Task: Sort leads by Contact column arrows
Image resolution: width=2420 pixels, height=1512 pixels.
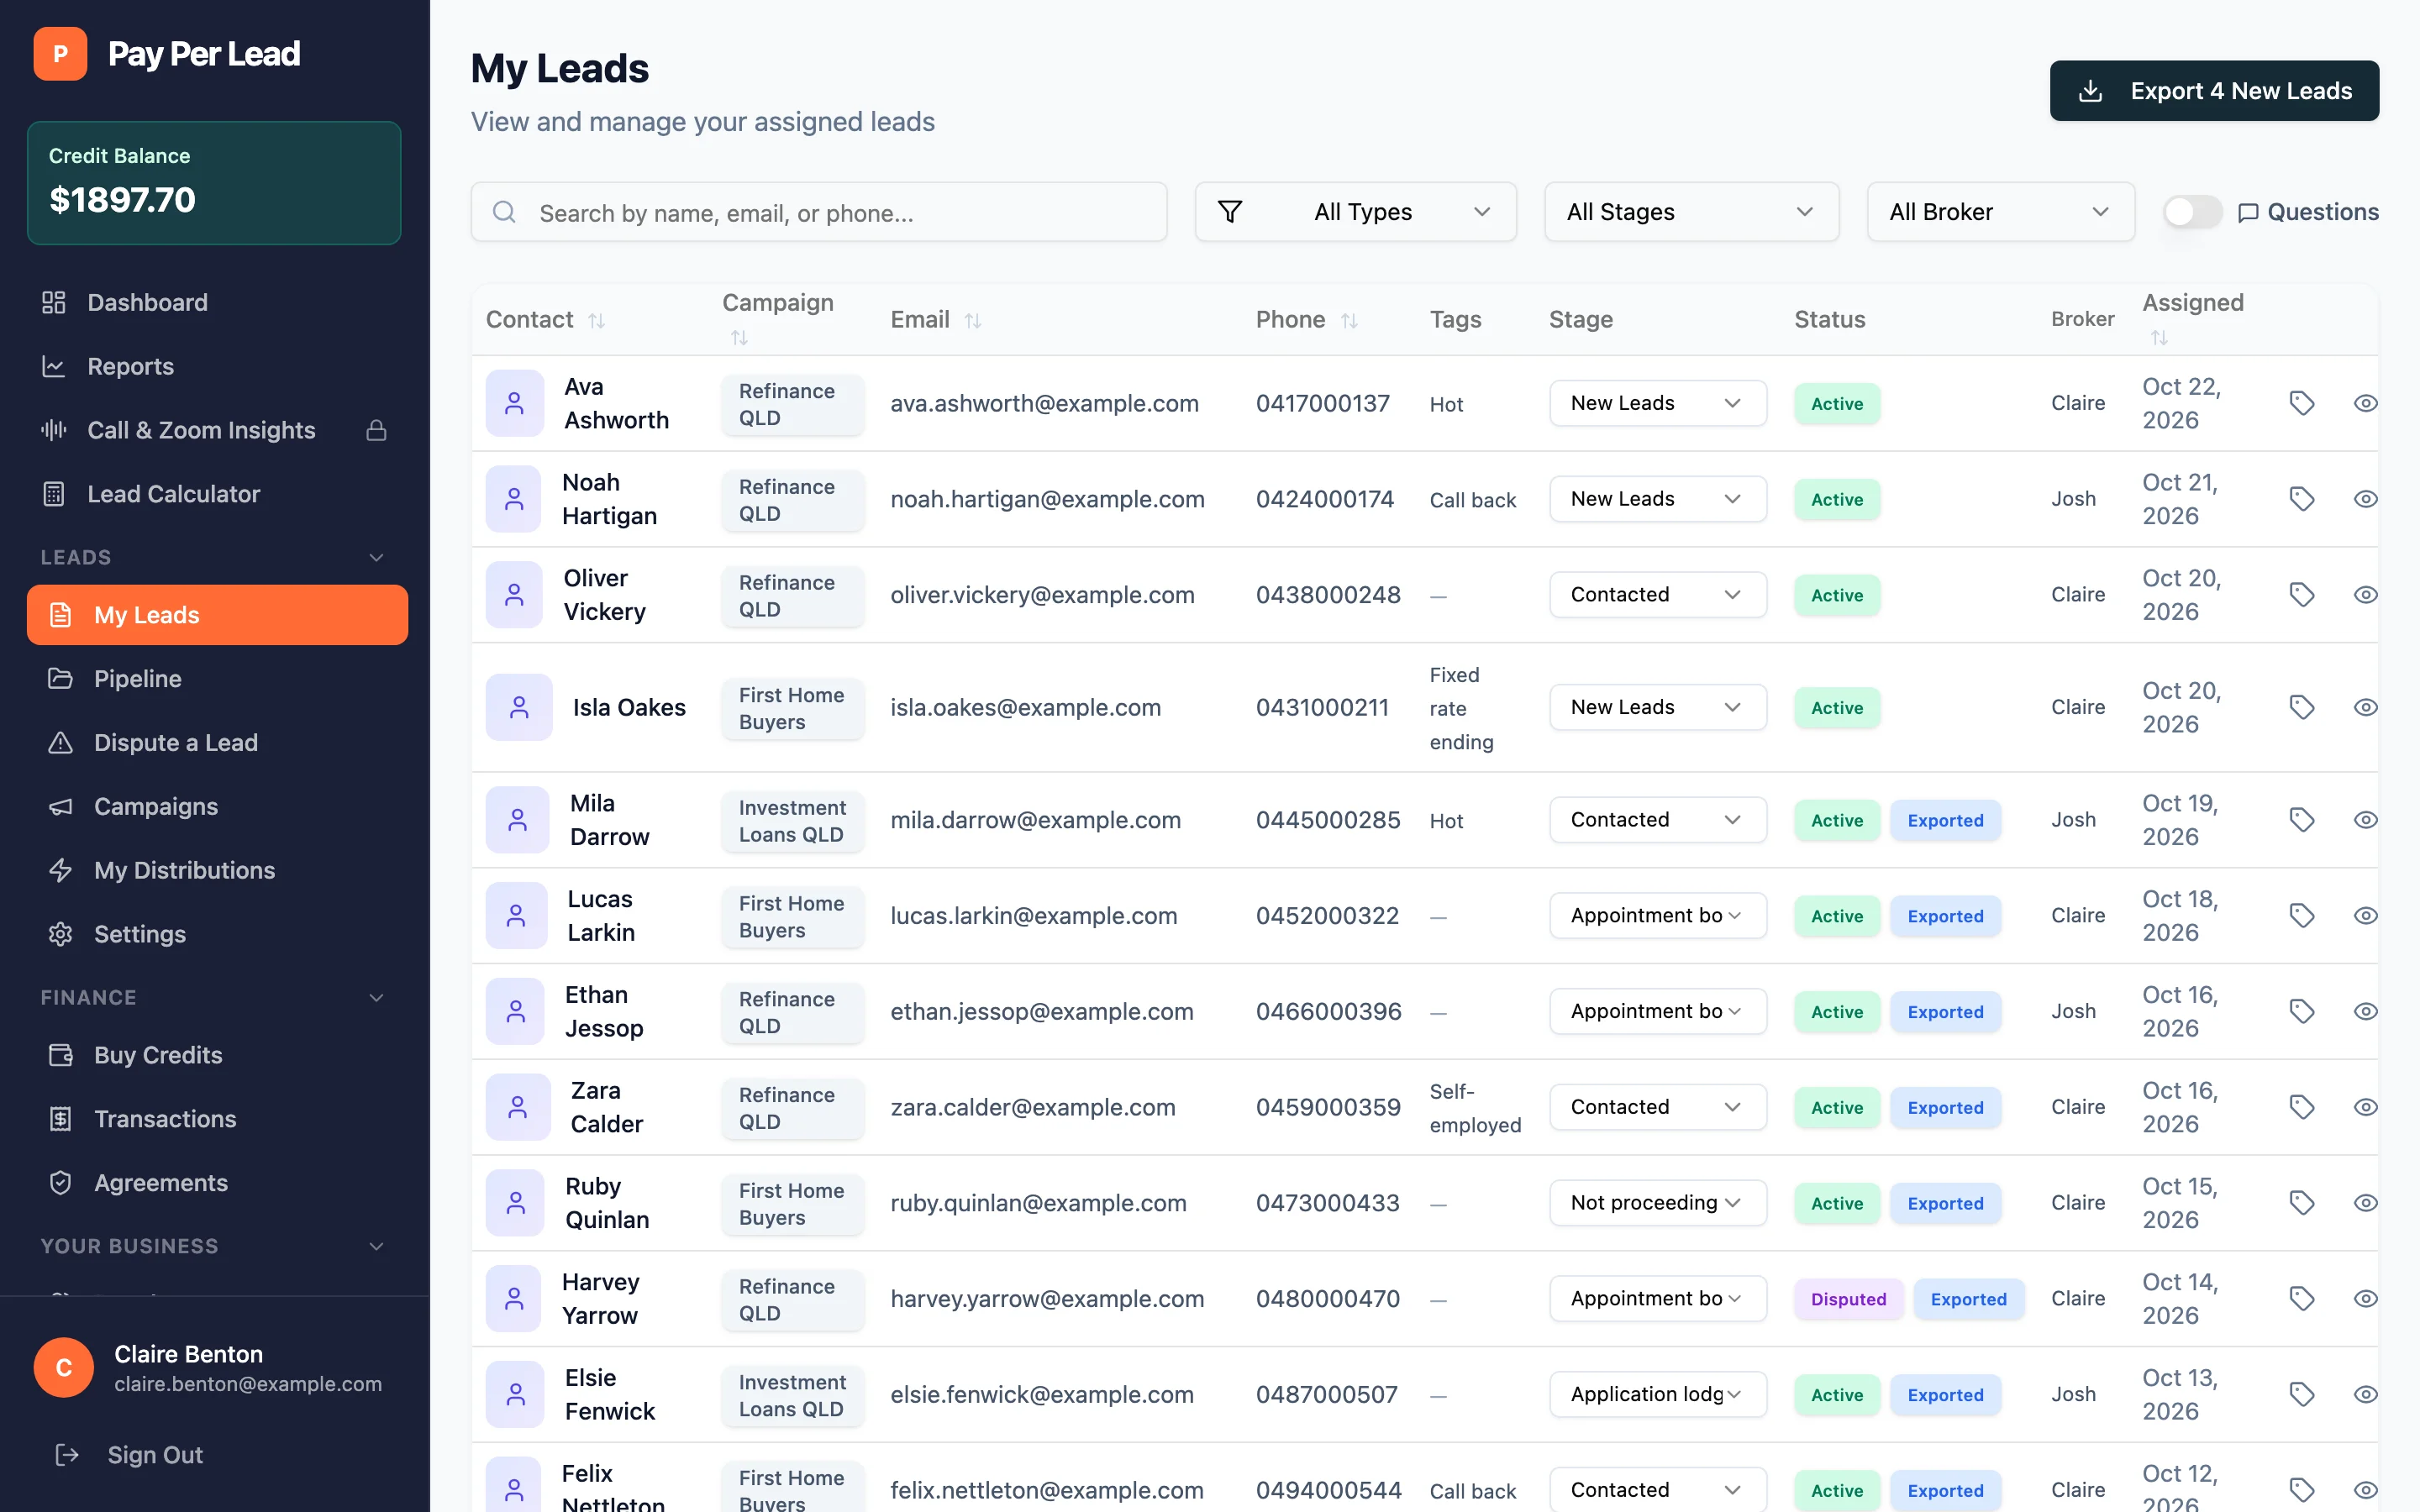Action: (597, 321)
